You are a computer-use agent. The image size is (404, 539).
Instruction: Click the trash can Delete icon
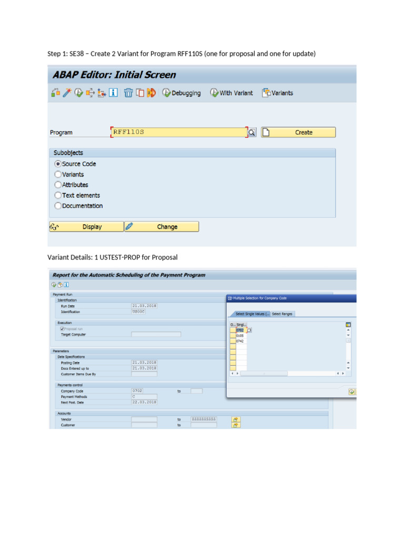tap(128, 93)
